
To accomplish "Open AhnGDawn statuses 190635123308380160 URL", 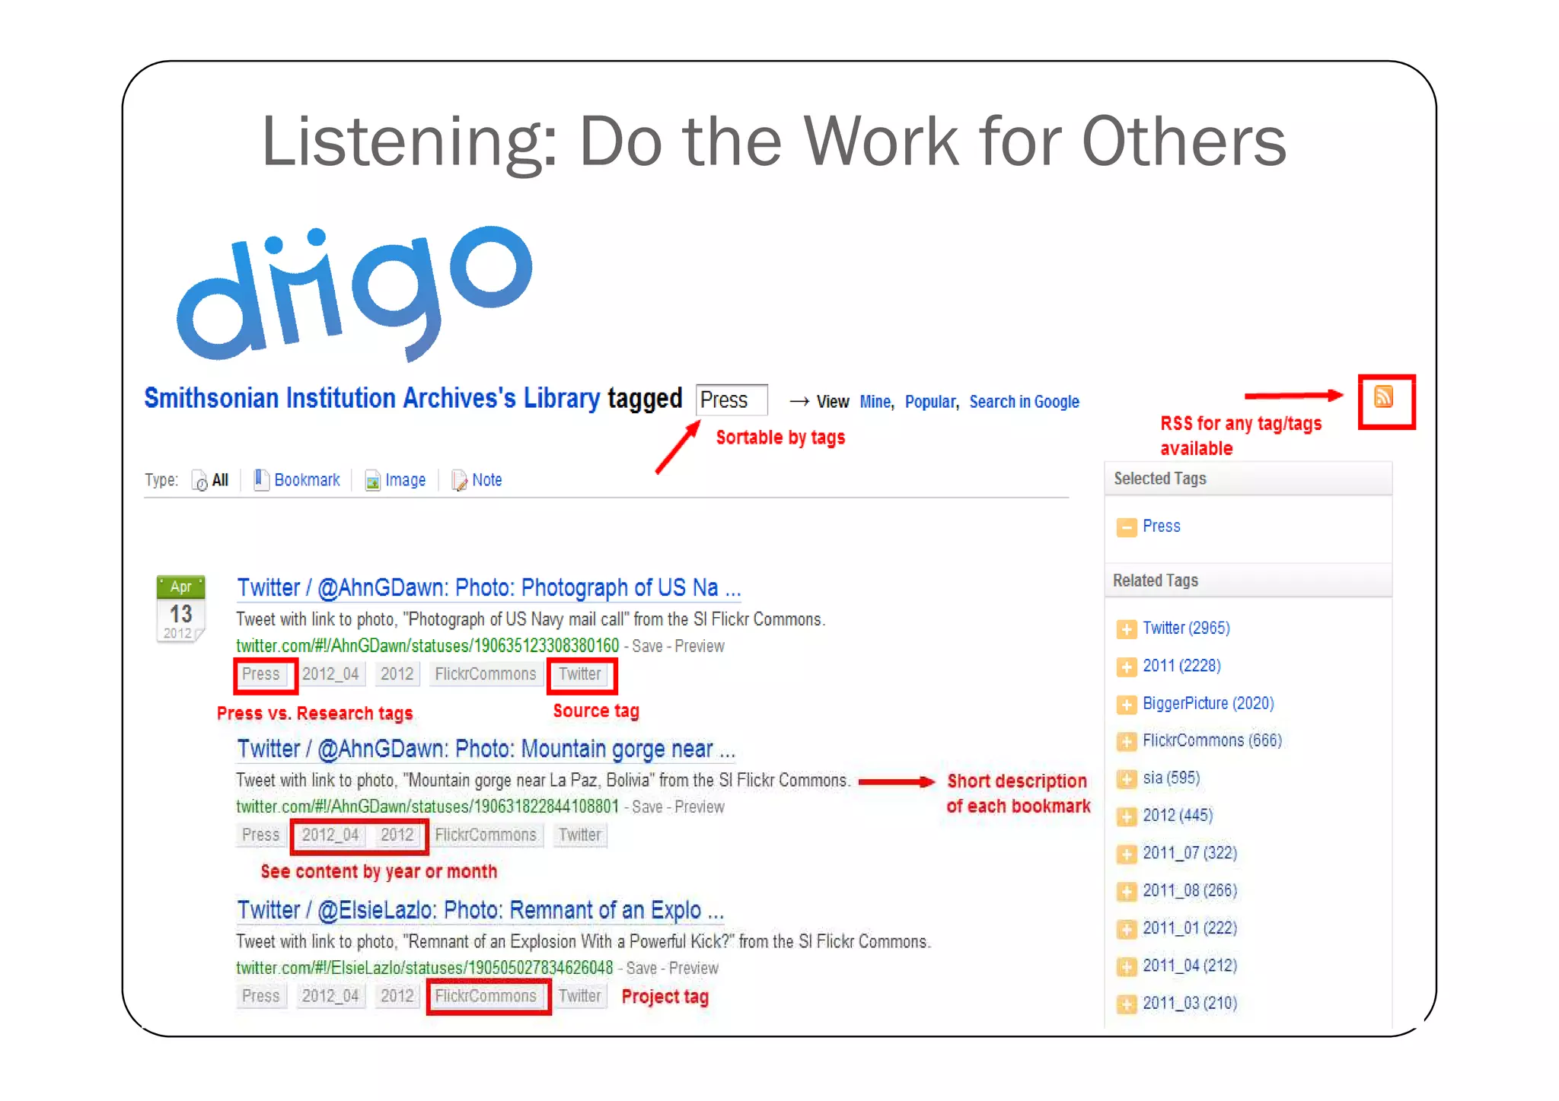I will 427,646.
